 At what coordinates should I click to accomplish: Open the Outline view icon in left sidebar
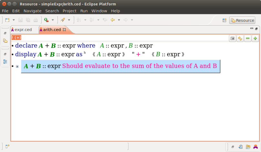pyautogui.click(x=5, y=61)
